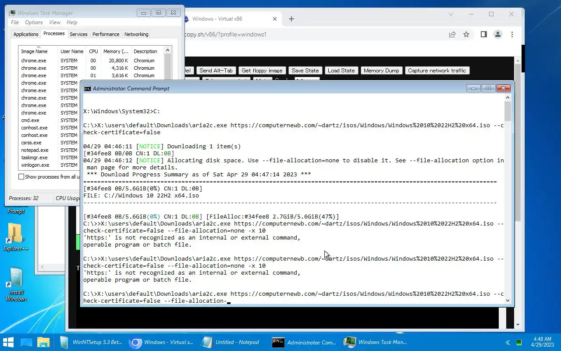Open the Chrome profile avatar
The image size is (561, 351).
point(497,34)
